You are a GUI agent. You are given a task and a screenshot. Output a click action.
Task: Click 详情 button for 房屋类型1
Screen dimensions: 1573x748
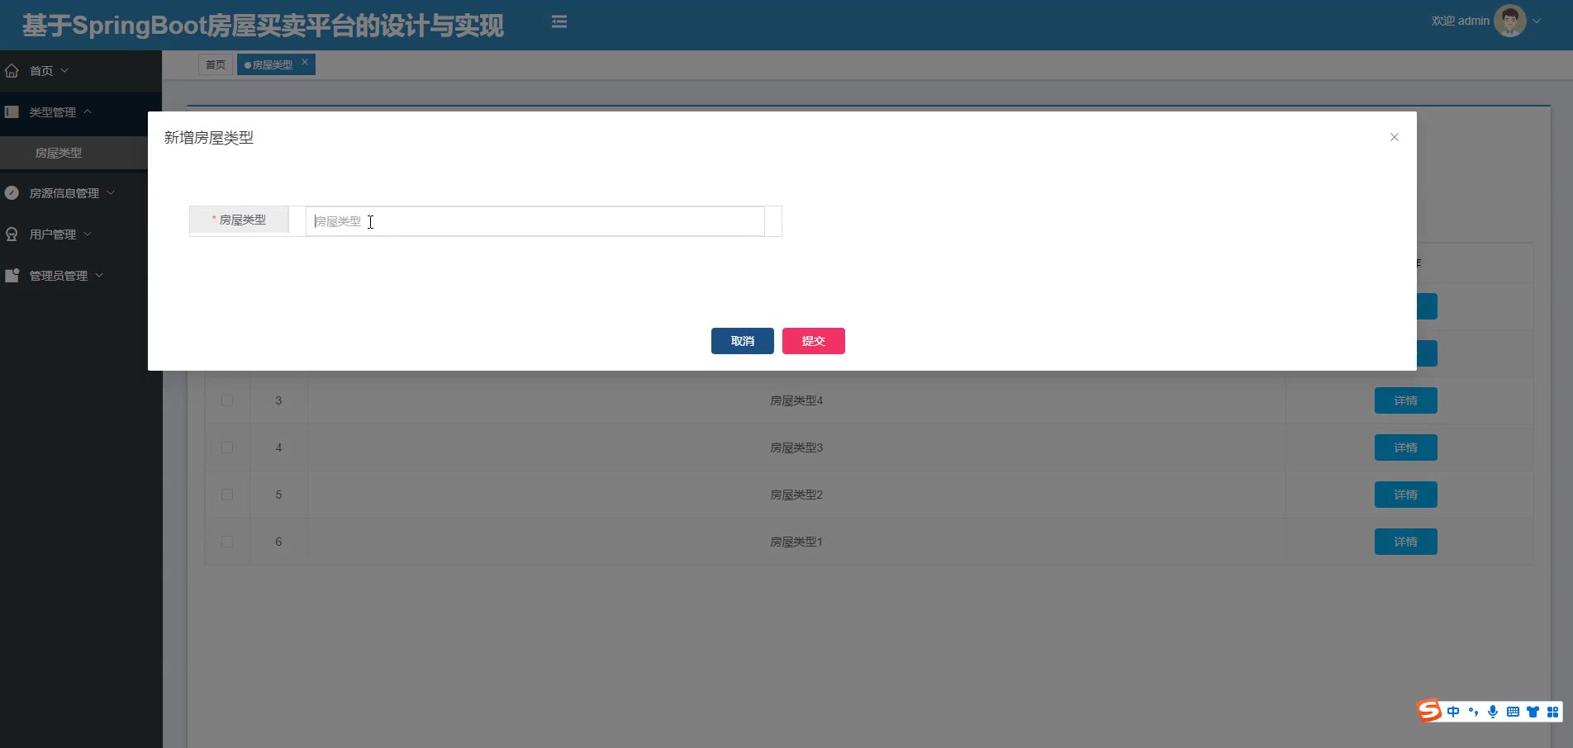[1406, 542]
